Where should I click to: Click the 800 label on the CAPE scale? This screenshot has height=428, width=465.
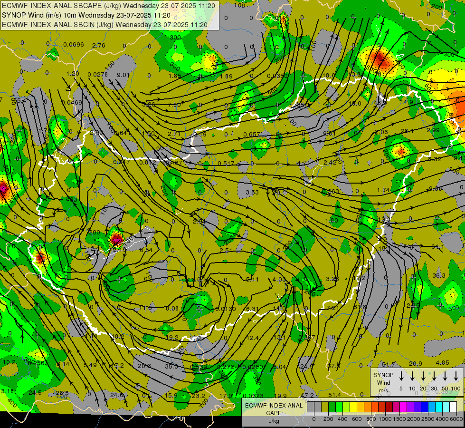click(x=371, y=419)
